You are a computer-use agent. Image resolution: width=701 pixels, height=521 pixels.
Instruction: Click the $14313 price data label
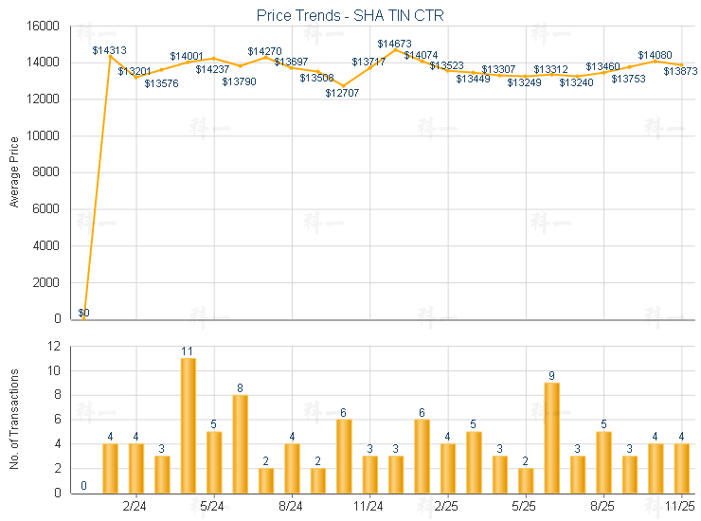(x=110, y=50)
